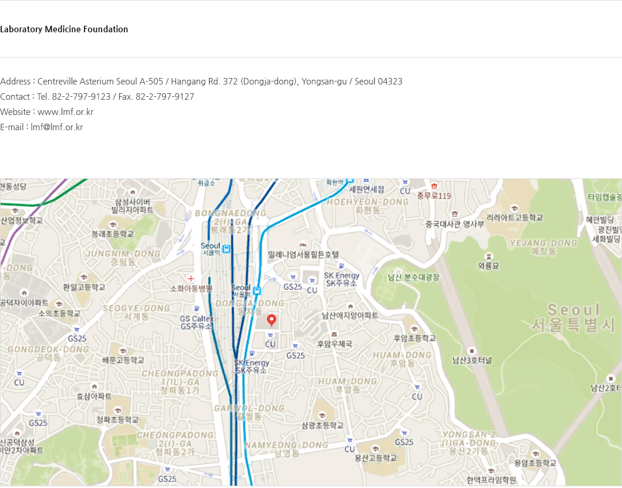The height and width of the screenshot is (488, 622).
Task: Select the red cross icon for 소화아동병원
Action: (x=191, y=279)
